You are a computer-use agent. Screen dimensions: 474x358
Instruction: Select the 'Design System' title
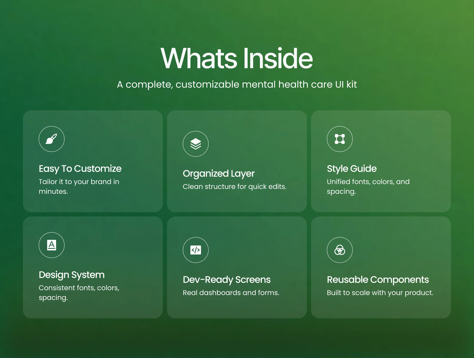pyautogui.click(x=72, y=275)
